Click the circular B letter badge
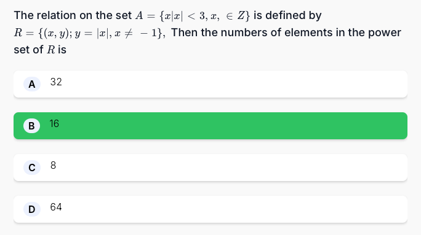421x235 pixels. [x=31, y=126]
